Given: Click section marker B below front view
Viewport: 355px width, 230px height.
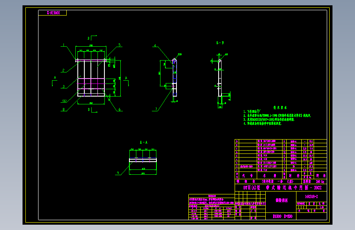Looking at the screenshot, I should pyautogui.click(x=89, y=110).
